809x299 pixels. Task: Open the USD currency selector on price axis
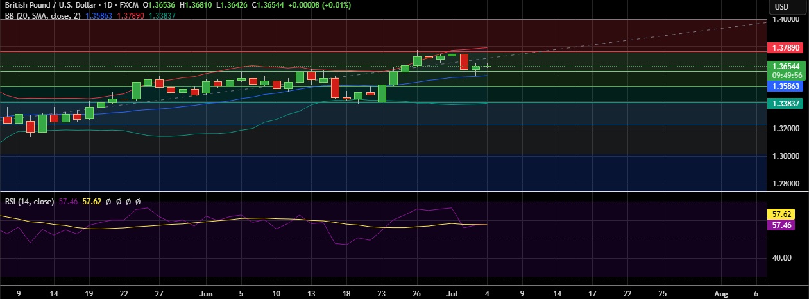(x=781, y=6)
